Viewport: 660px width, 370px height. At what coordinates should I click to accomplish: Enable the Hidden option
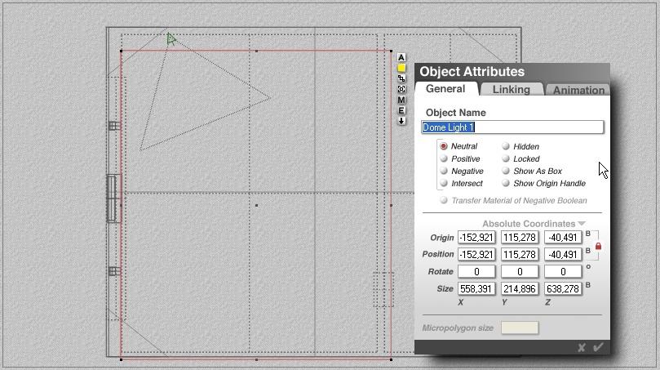pyautogui.click(x=506, y=146)
